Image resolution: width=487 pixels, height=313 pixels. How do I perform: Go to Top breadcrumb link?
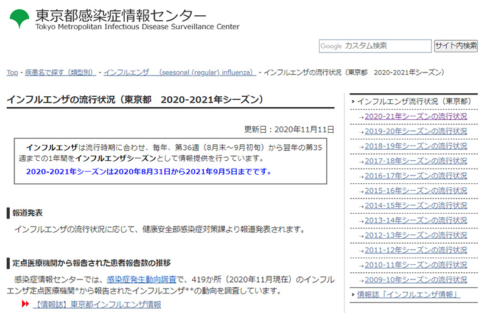[x=12, y=72]
